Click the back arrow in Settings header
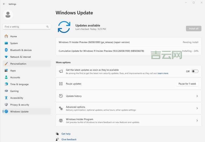 pyautogui.click(x=4, y=4)
